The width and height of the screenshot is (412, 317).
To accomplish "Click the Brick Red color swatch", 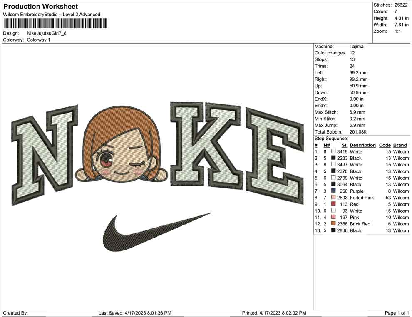I will tap(333, 223).
